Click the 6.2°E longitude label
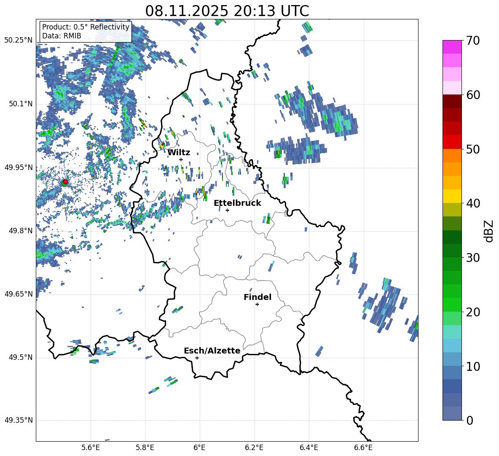This screenshot has width=499, height=456. [254, 448]
